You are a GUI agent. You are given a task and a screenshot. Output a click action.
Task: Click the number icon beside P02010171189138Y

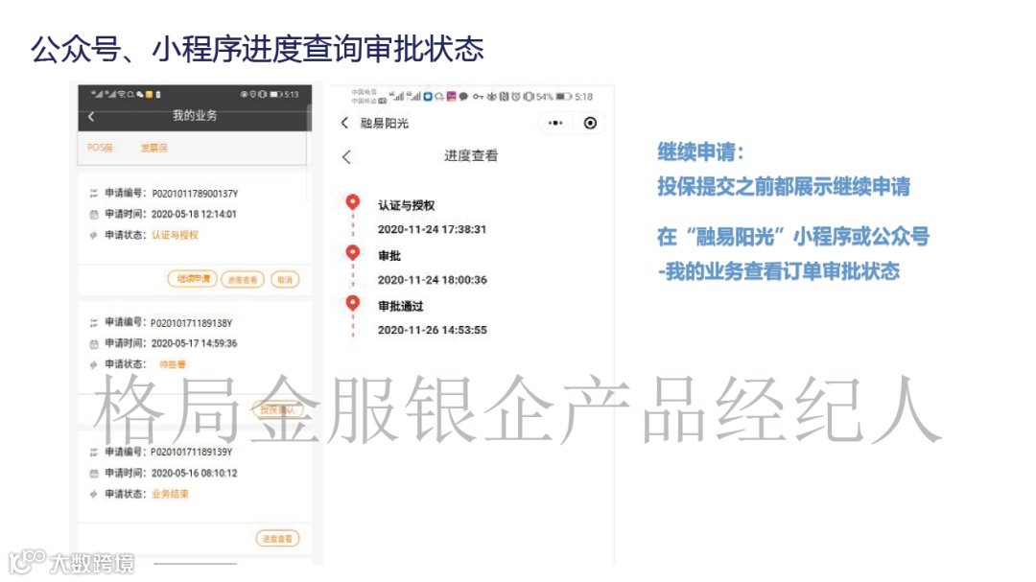[x=93, y=322]
